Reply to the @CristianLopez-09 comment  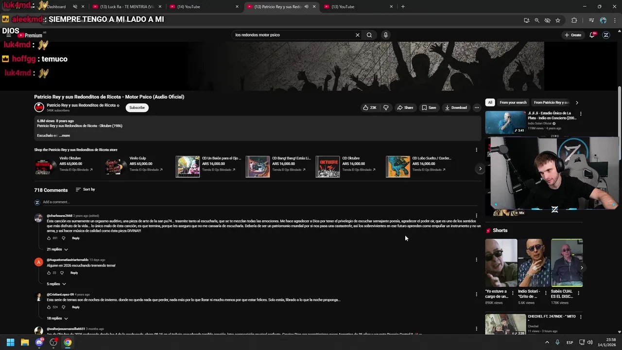click(76, 307)
